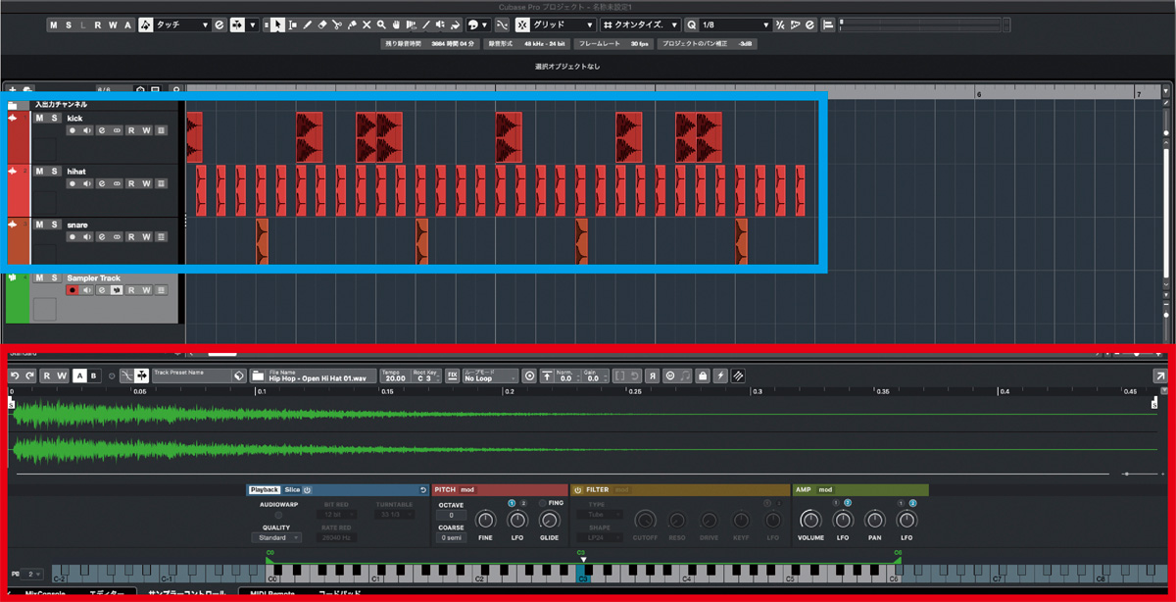This screenshot has height=602, width=1176.
Task: Open the AMP mod tab
Action: coord(826,489)
